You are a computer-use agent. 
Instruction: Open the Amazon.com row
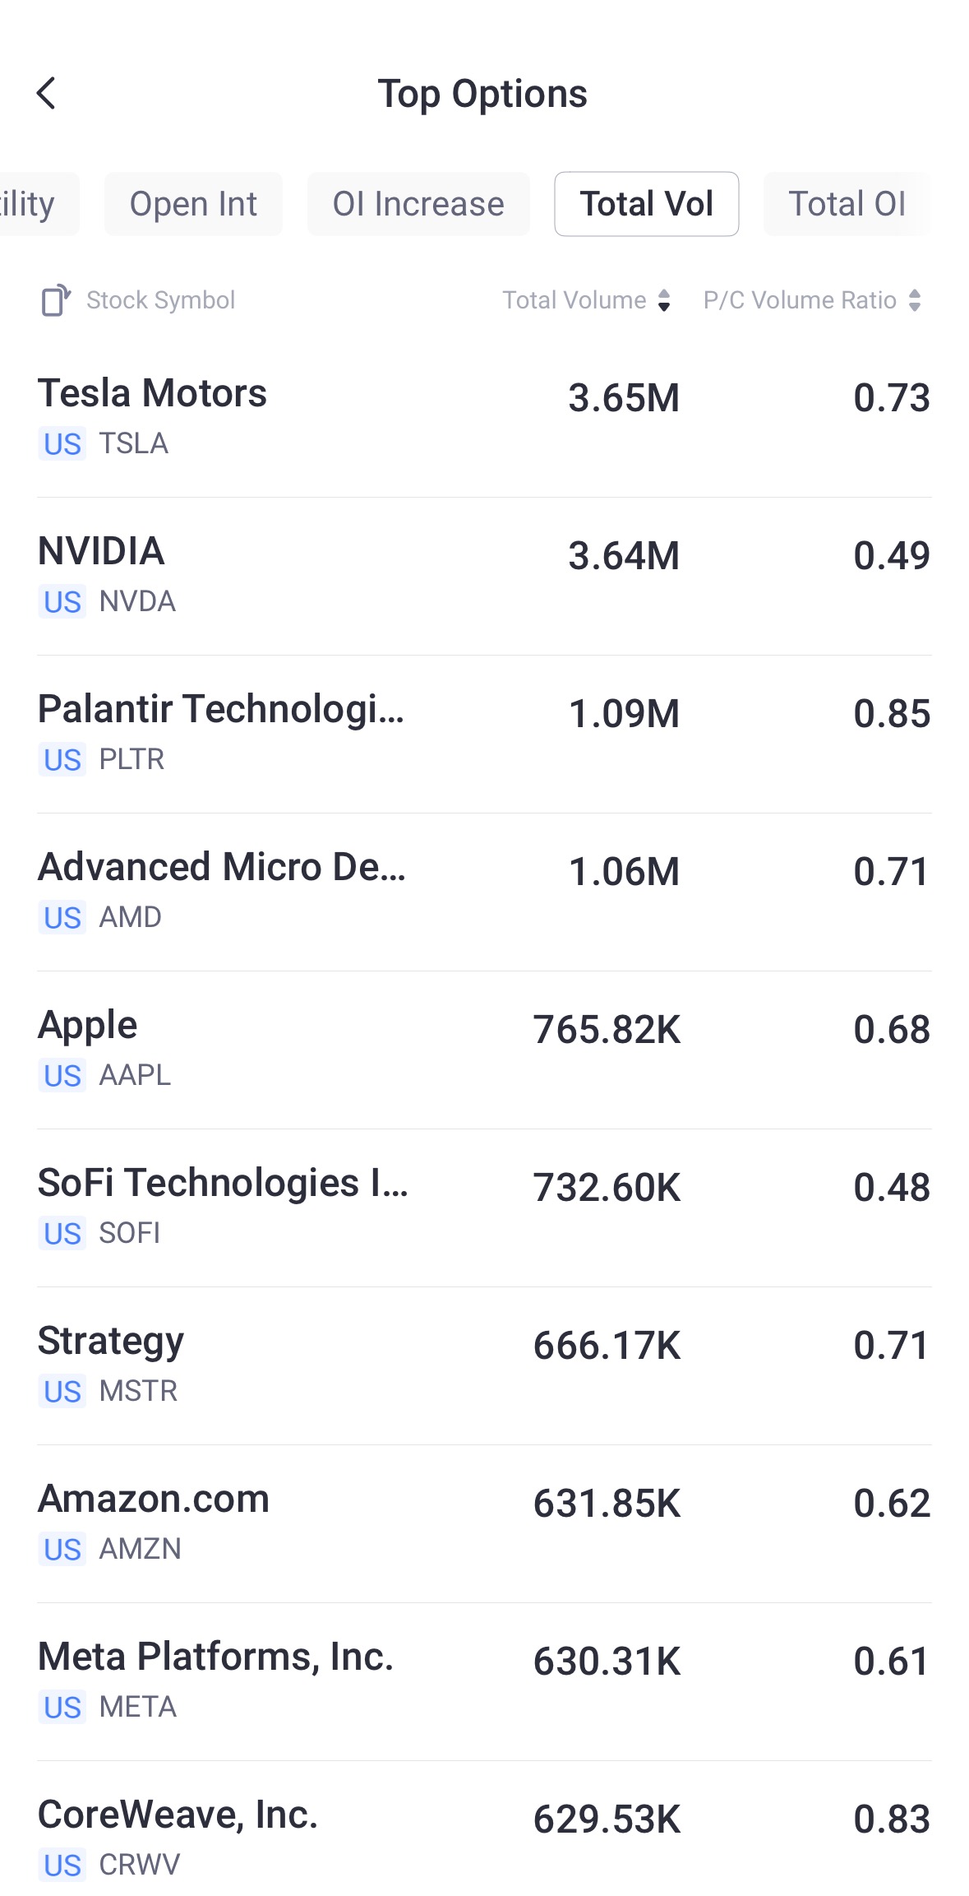coord(484,1523)
